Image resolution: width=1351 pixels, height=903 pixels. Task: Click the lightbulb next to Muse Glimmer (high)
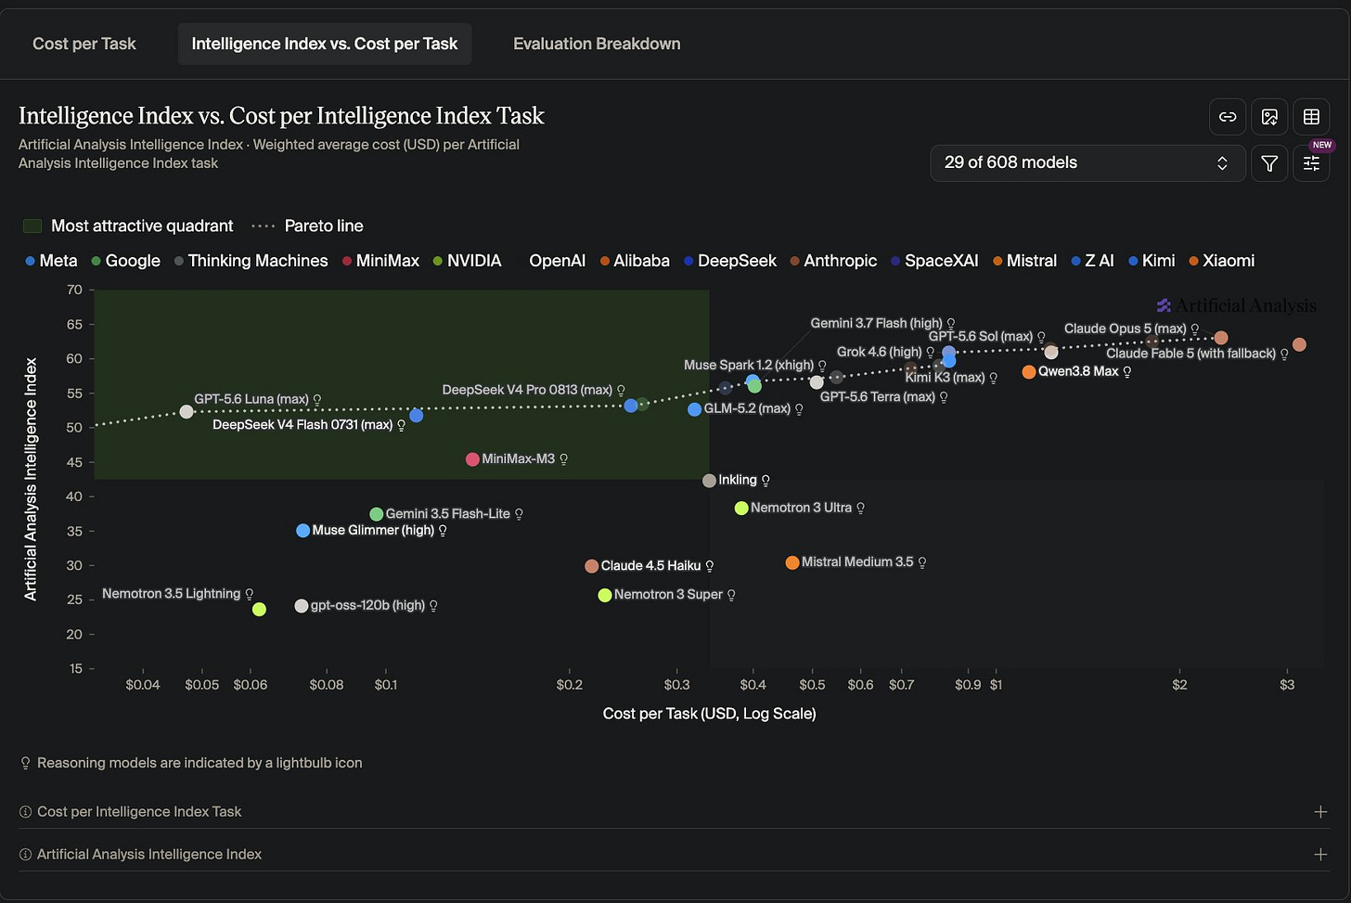pos(443,531)
